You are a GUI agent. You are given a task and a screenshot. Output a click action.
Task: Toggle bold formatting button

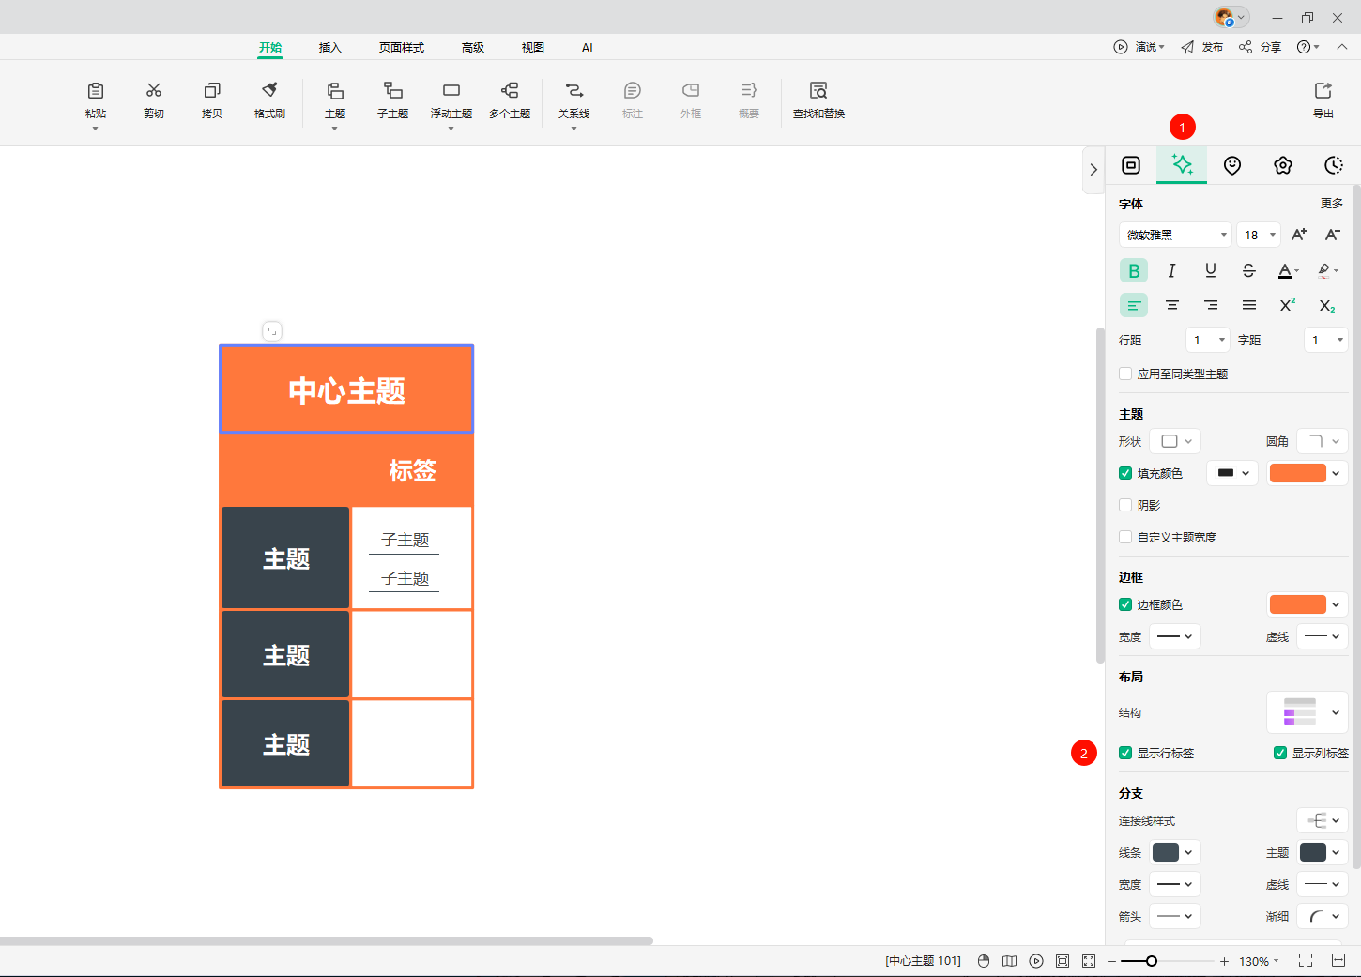(x=1134, y=270)
